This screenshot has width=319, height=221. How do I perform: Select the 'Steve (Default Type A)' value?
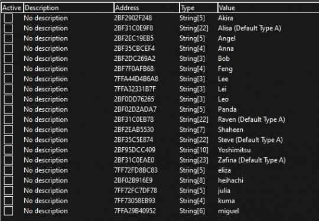(250, 140)
